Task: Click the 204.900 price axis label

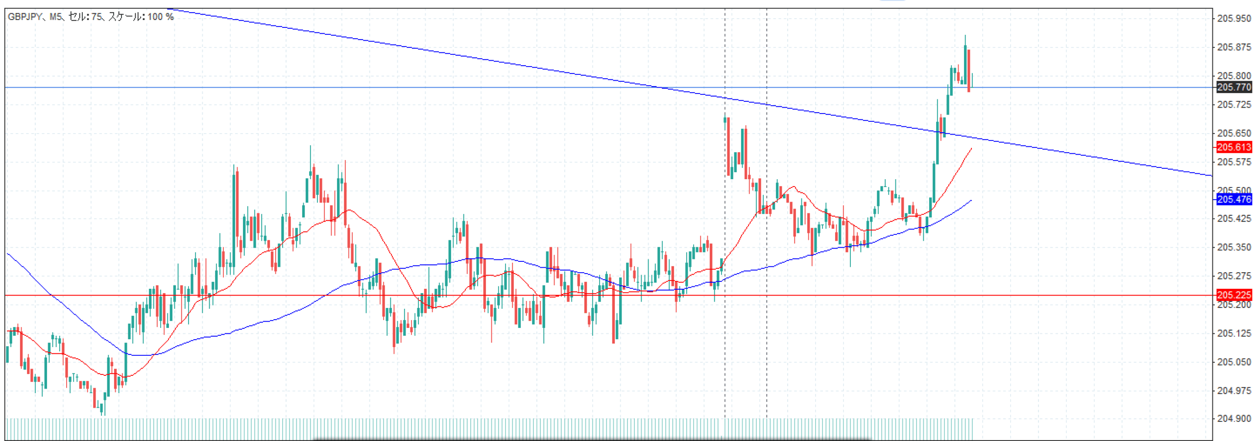Action: click(1233, 418)
